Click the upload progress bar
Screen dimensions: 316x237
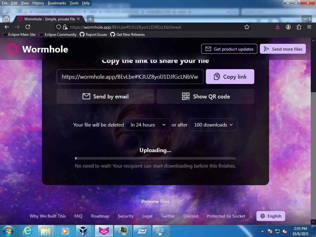[x=155, y=158]
